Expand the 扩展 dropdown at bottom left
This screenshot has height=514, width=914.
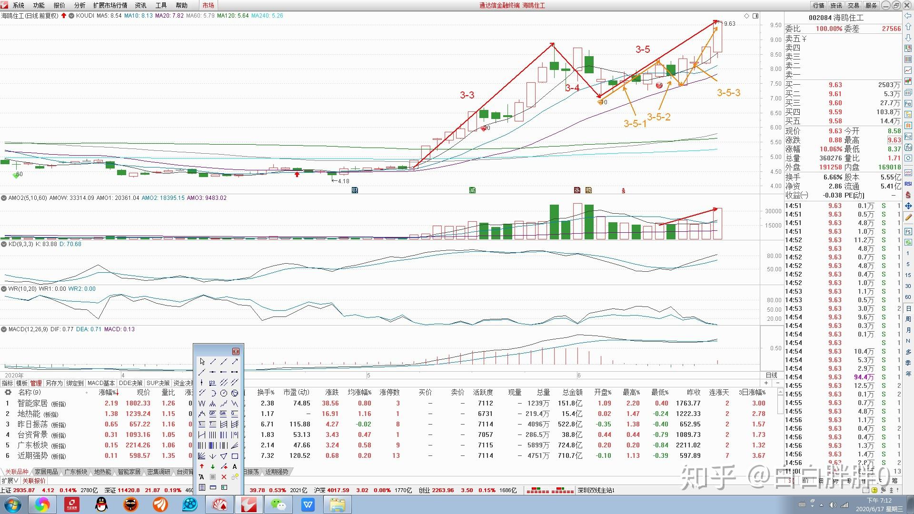(10, 481)
